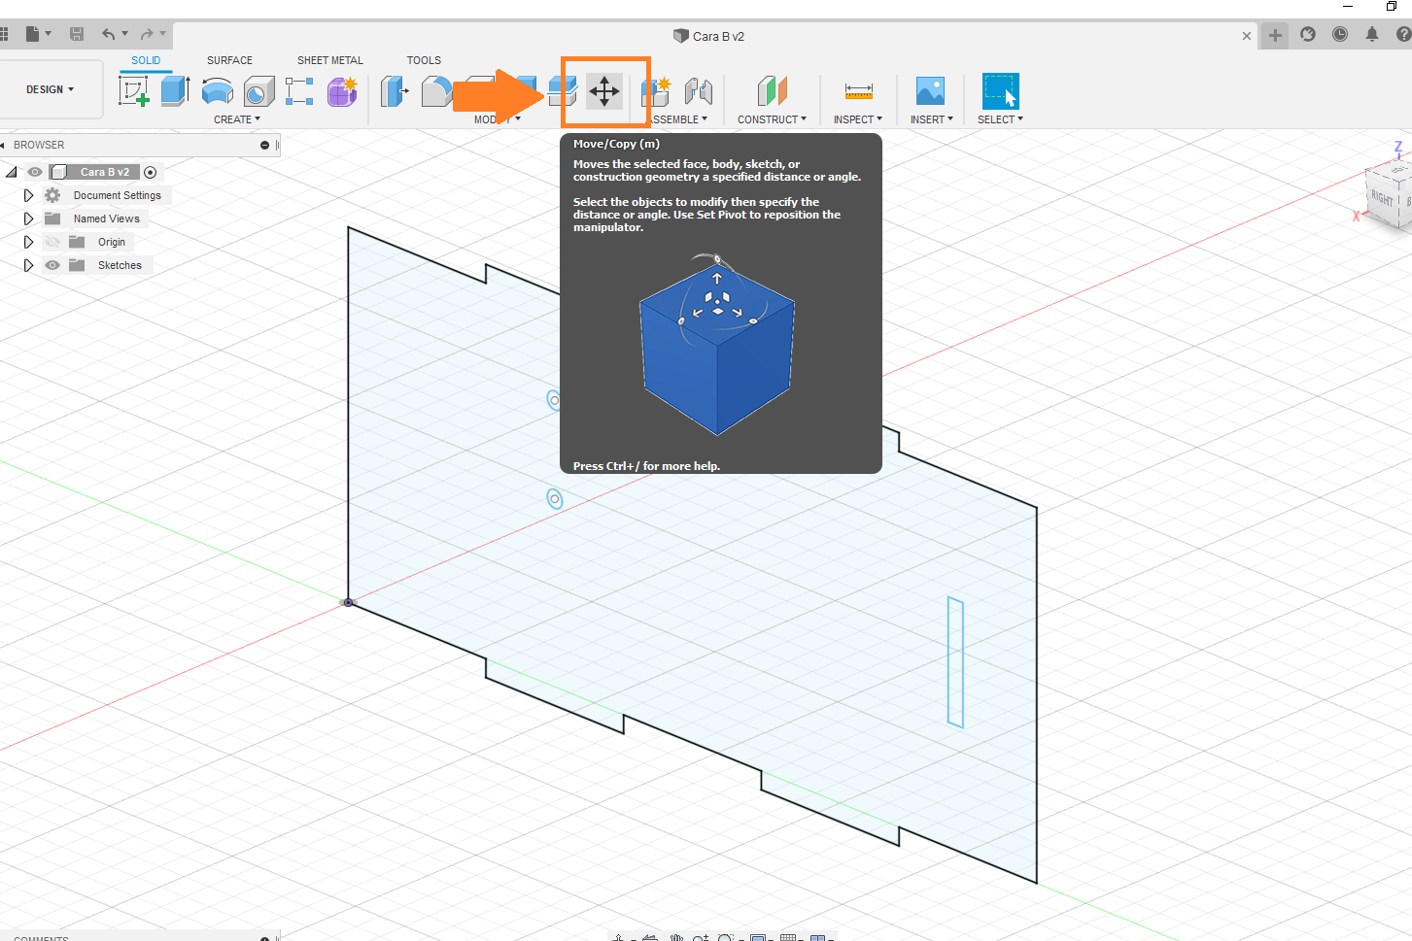
Task: Toggle visibility eye of Cara B v2
Action: 35,172
